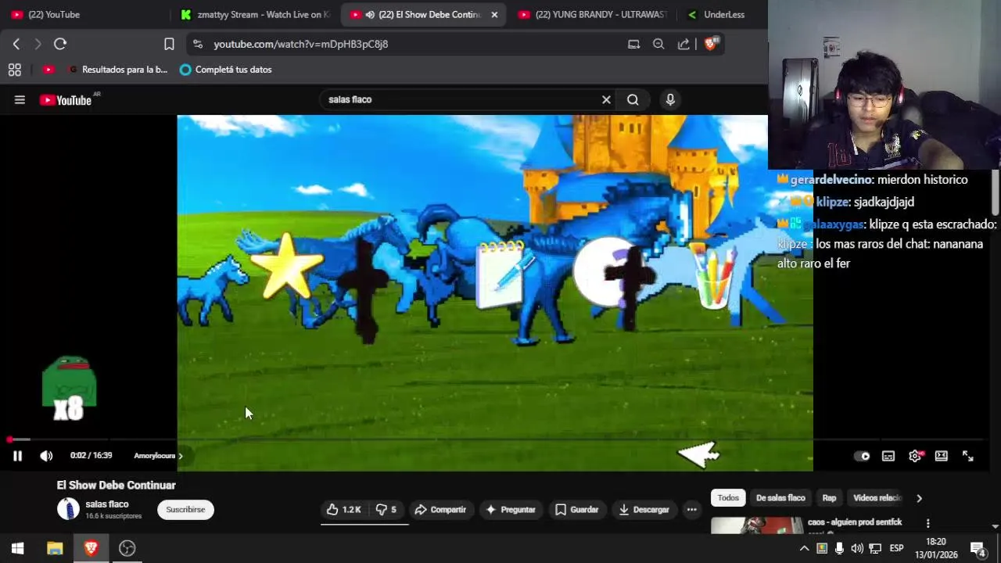
Task: Click the youtube.com address bar URL
Action: click(301, 44)
